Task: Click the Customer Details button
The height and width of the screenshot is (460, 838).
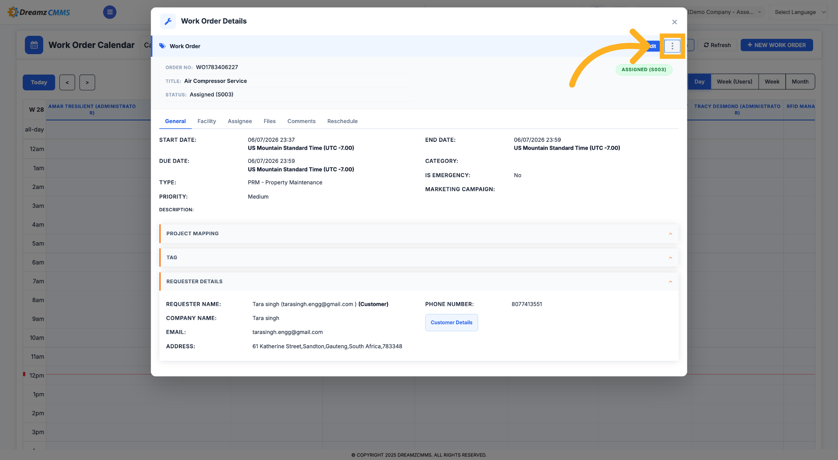Action: point(451,323)
